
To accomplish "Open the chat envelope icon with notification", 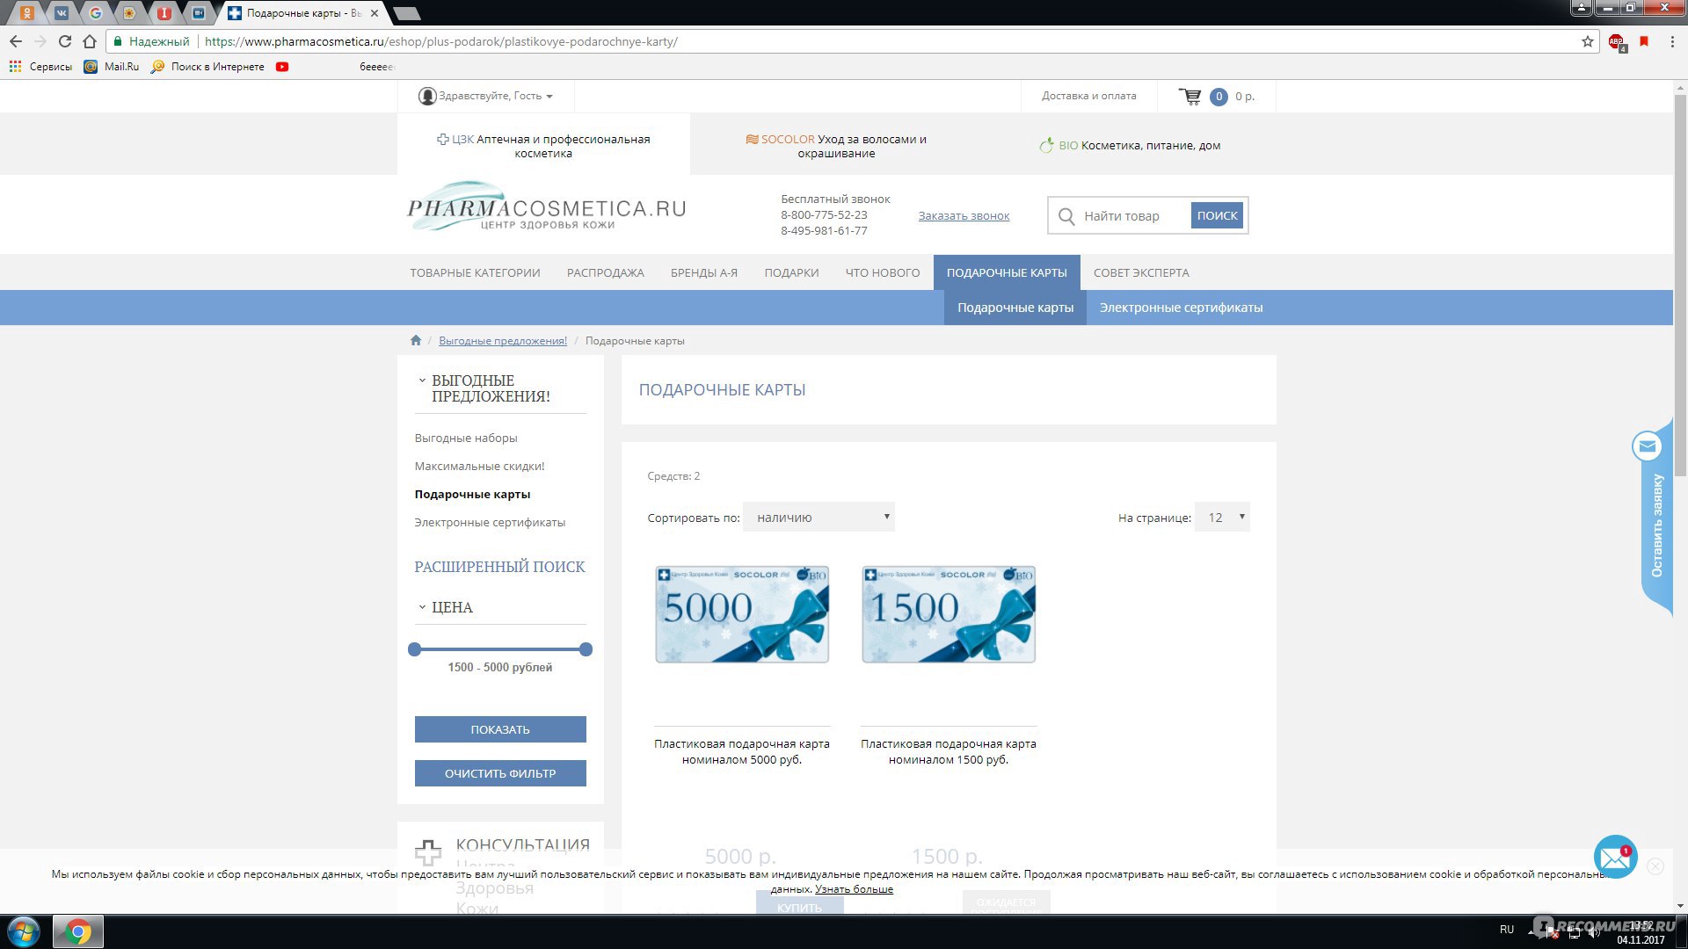I will pyautogui.click(x=1615, y=857).
